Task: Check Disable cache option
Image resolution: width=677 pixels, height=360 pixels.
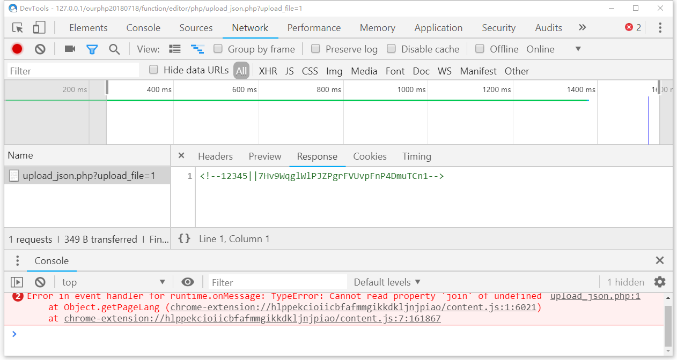Action: coord(392,49)
